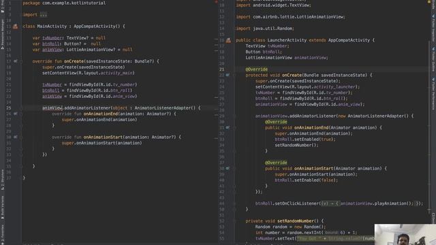Image resolution: width=436 pixels, height=245 pixels.
Task: Click '@Override' annotation on highlighted line 21
Action: click(x=256, y=69)
